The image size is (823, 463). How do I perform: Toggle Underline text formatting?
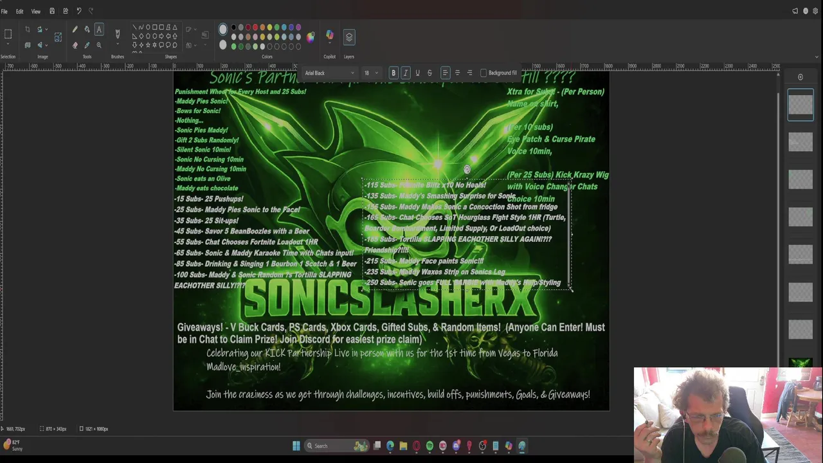click(x=417, y=73)
